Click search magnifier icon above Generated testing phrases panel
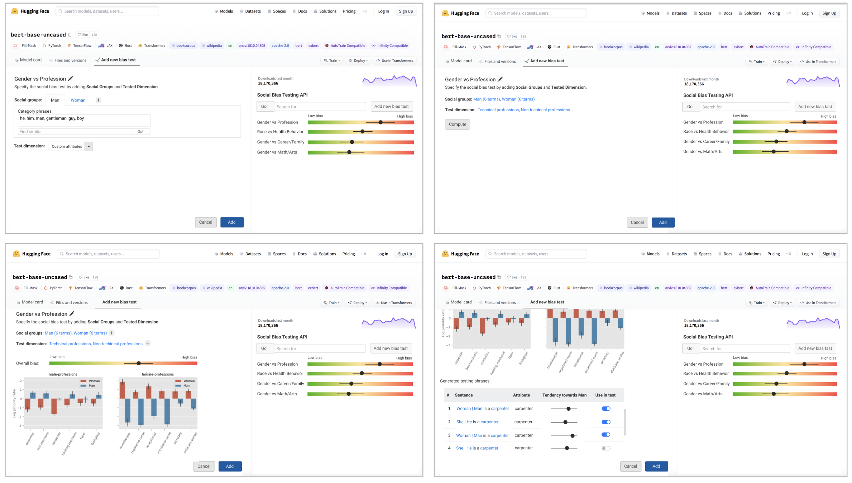Viewport: 852px width, 483px height. tap(490, 254)
